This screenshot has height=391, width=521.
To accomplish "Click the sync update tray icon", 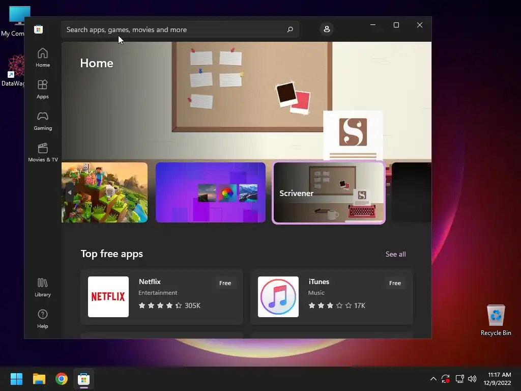I will click(x=446, y=379).
